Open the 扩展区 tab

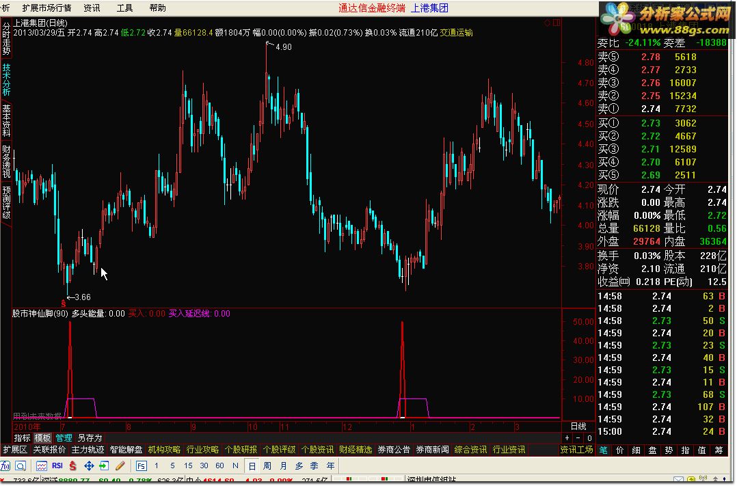pos(15,450)
